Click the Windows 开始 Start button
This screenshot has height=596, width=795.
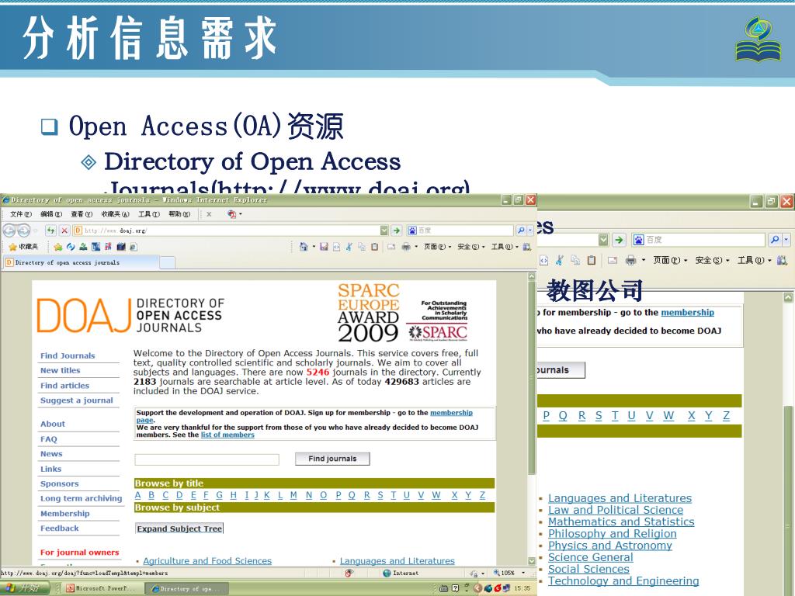tap(24, 588)
